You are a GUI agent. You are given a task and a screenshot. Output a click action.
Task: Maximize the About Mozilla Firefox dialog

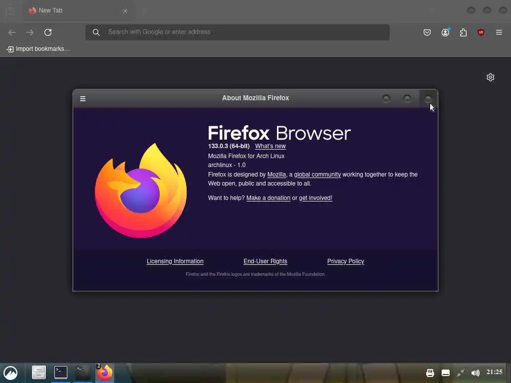click(x=407, y=98)
